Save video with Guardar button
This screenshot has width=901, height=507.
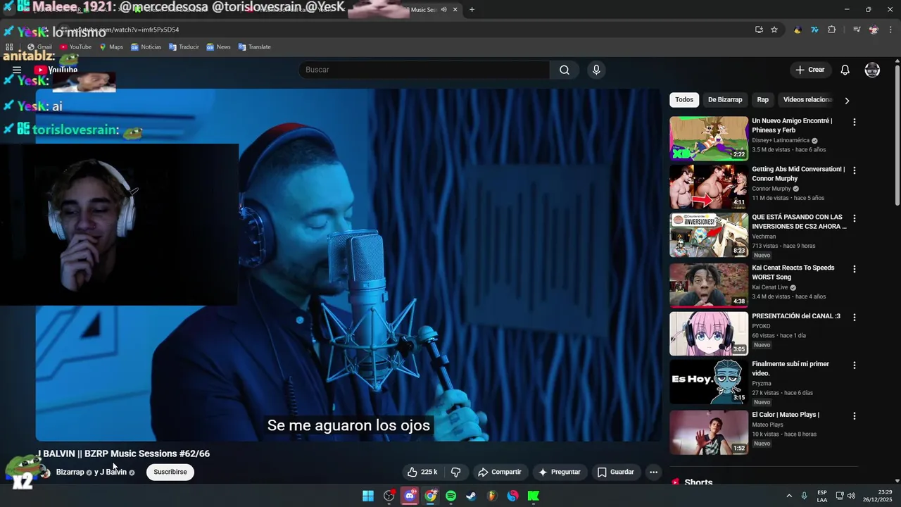point(616,472)
